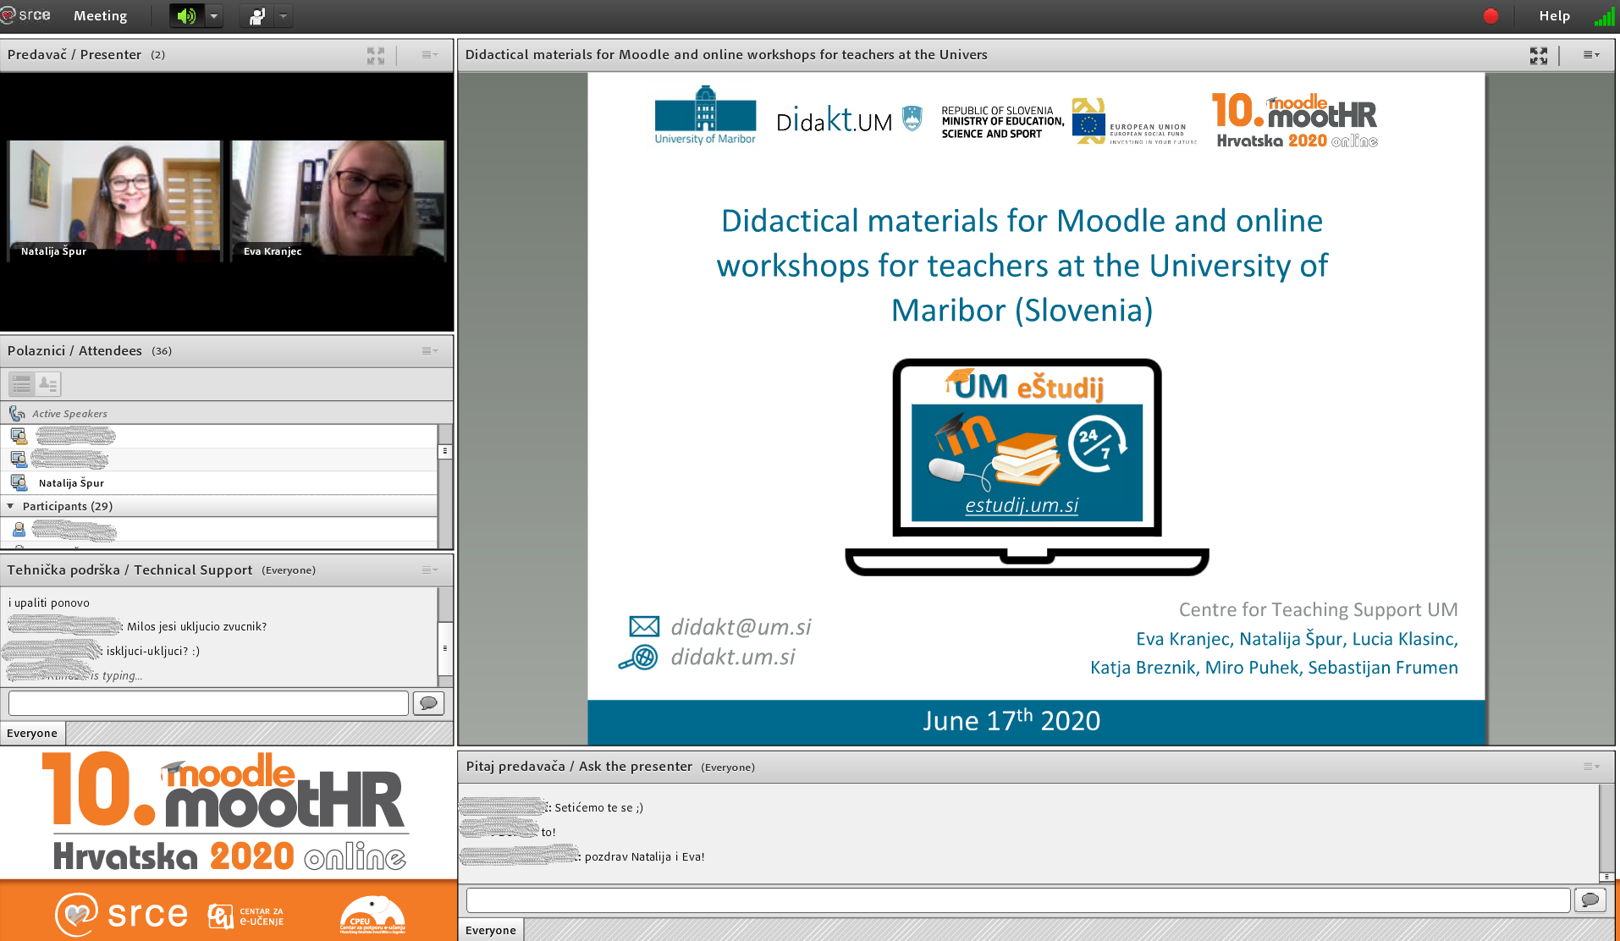Select Eva Kranjec video feed
This screenshot has width=1620, height=941.
[x=339, y=201]
